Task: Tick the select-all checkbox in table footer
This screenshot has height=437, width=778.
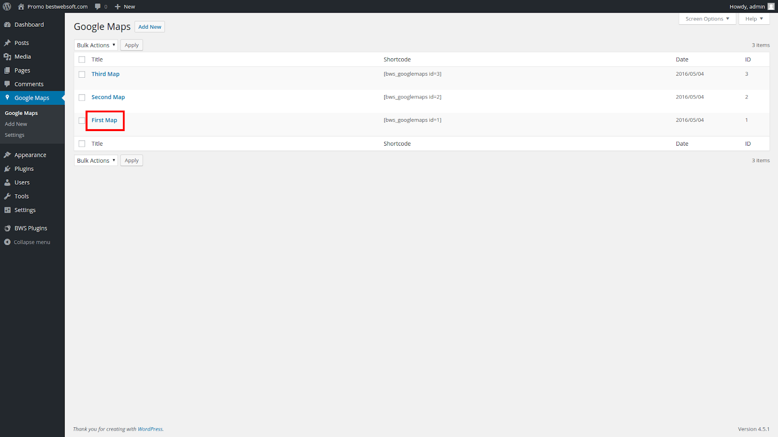Action: click(82, 144)
